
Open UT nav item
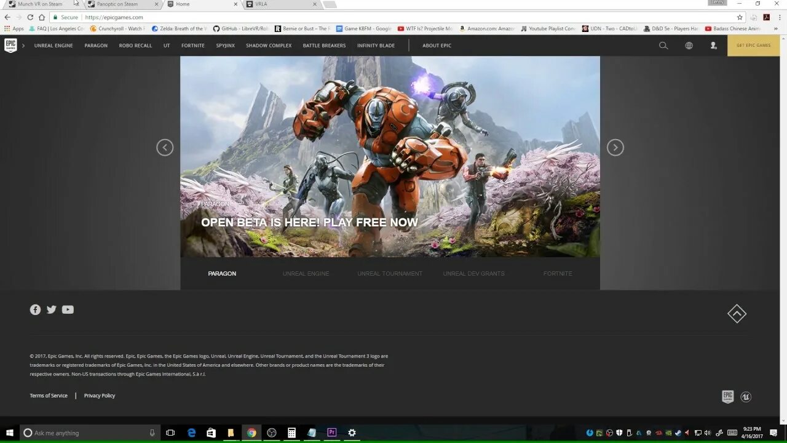click(167, 46)
